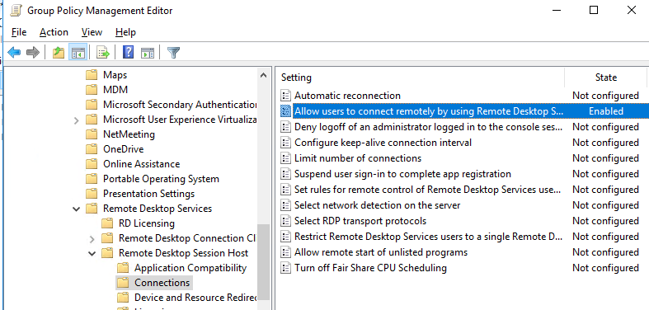Click the Forward arrow toolbar icon
This screenshot has width=649, height=310.
click(x=33, y=53)
